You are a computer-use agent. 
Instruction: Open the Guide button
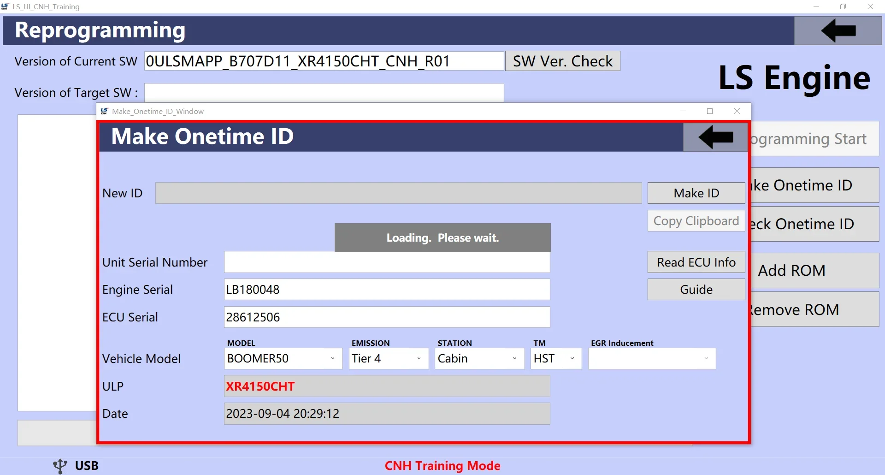coord(696,289)
